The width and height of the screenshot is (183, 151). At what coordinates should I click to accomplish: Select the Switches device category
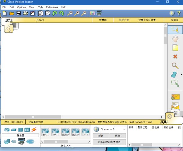(x=14, y=130)
